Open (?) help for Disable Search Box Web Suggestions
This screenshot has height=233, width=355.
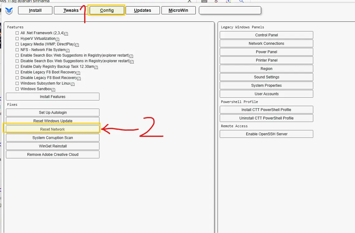(x=132, y=62)
